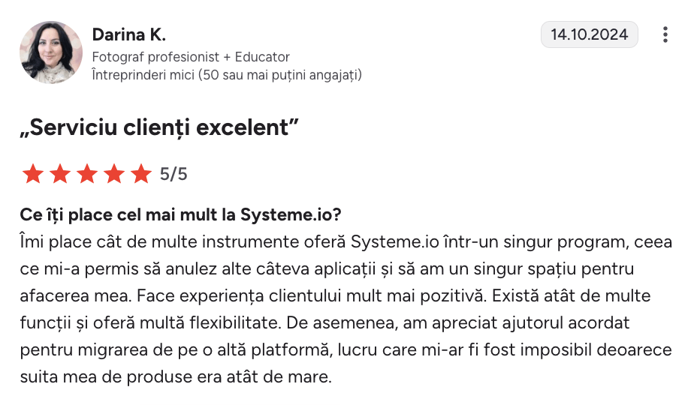The width and height of the screenshot is (700, 405).
Task: Click the "Fotograf profesionist + Educator" job title
Action: [x=191, y=57]
